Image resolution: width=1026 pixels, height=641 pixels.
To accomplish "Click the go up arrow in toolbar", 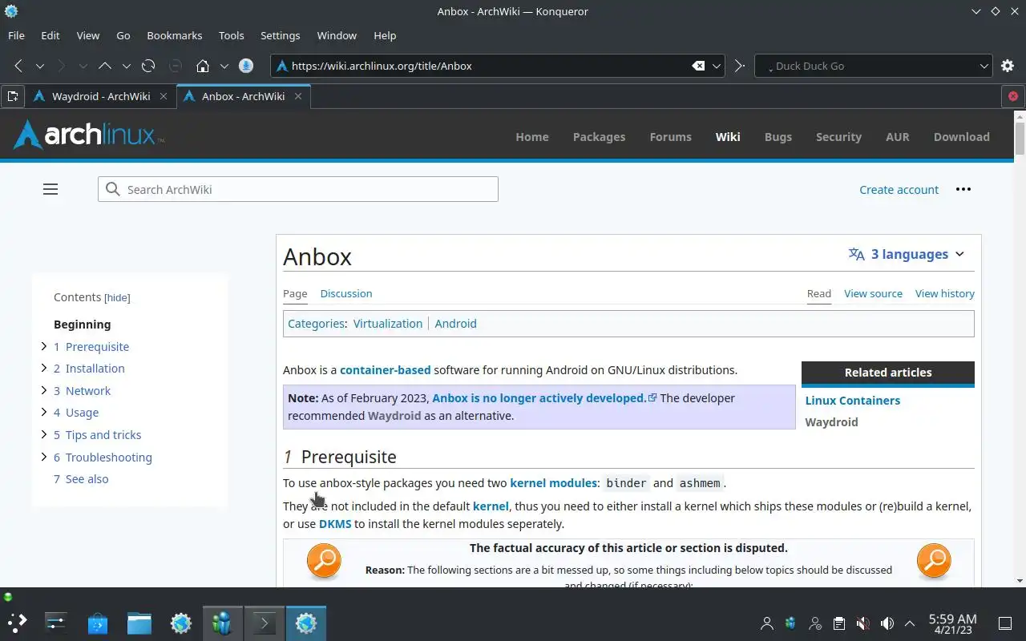I will coord(105,66).
